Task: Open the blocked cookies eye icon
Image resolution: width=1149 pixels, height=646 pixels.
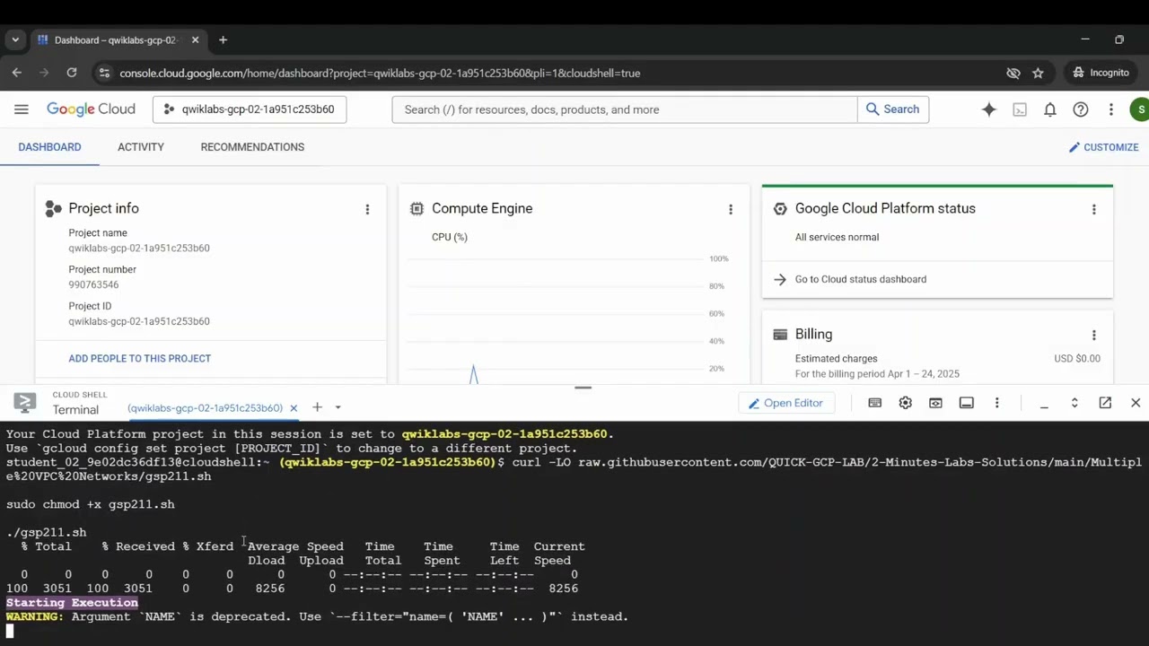Action: 1013,73
